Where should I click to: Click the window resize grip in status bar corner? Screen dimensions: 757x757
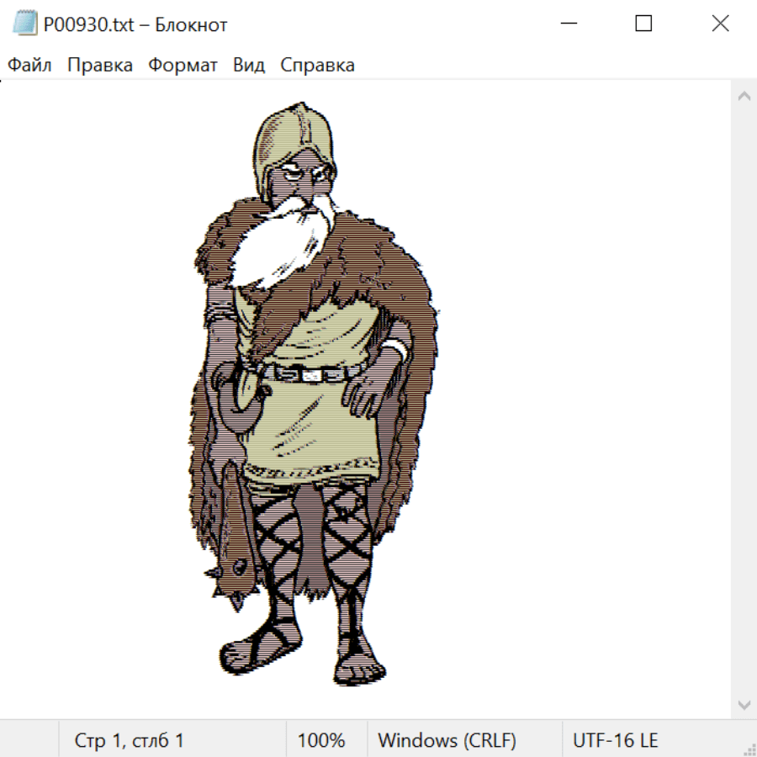749,749
